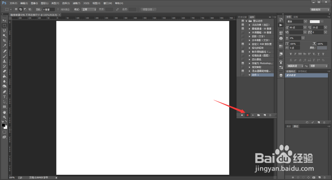Click the foreground color swatch
This screenshot has width=332, height=180.
pyautogui.click(x=3, y=125)
